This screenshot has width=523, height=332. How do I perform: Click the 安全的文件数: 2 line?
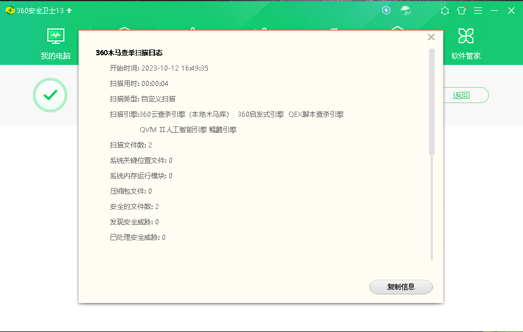pos(134,206)
